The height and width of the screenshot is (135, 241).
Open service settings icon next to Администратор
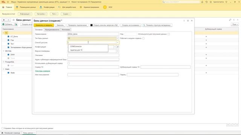(x=226, y=2)
